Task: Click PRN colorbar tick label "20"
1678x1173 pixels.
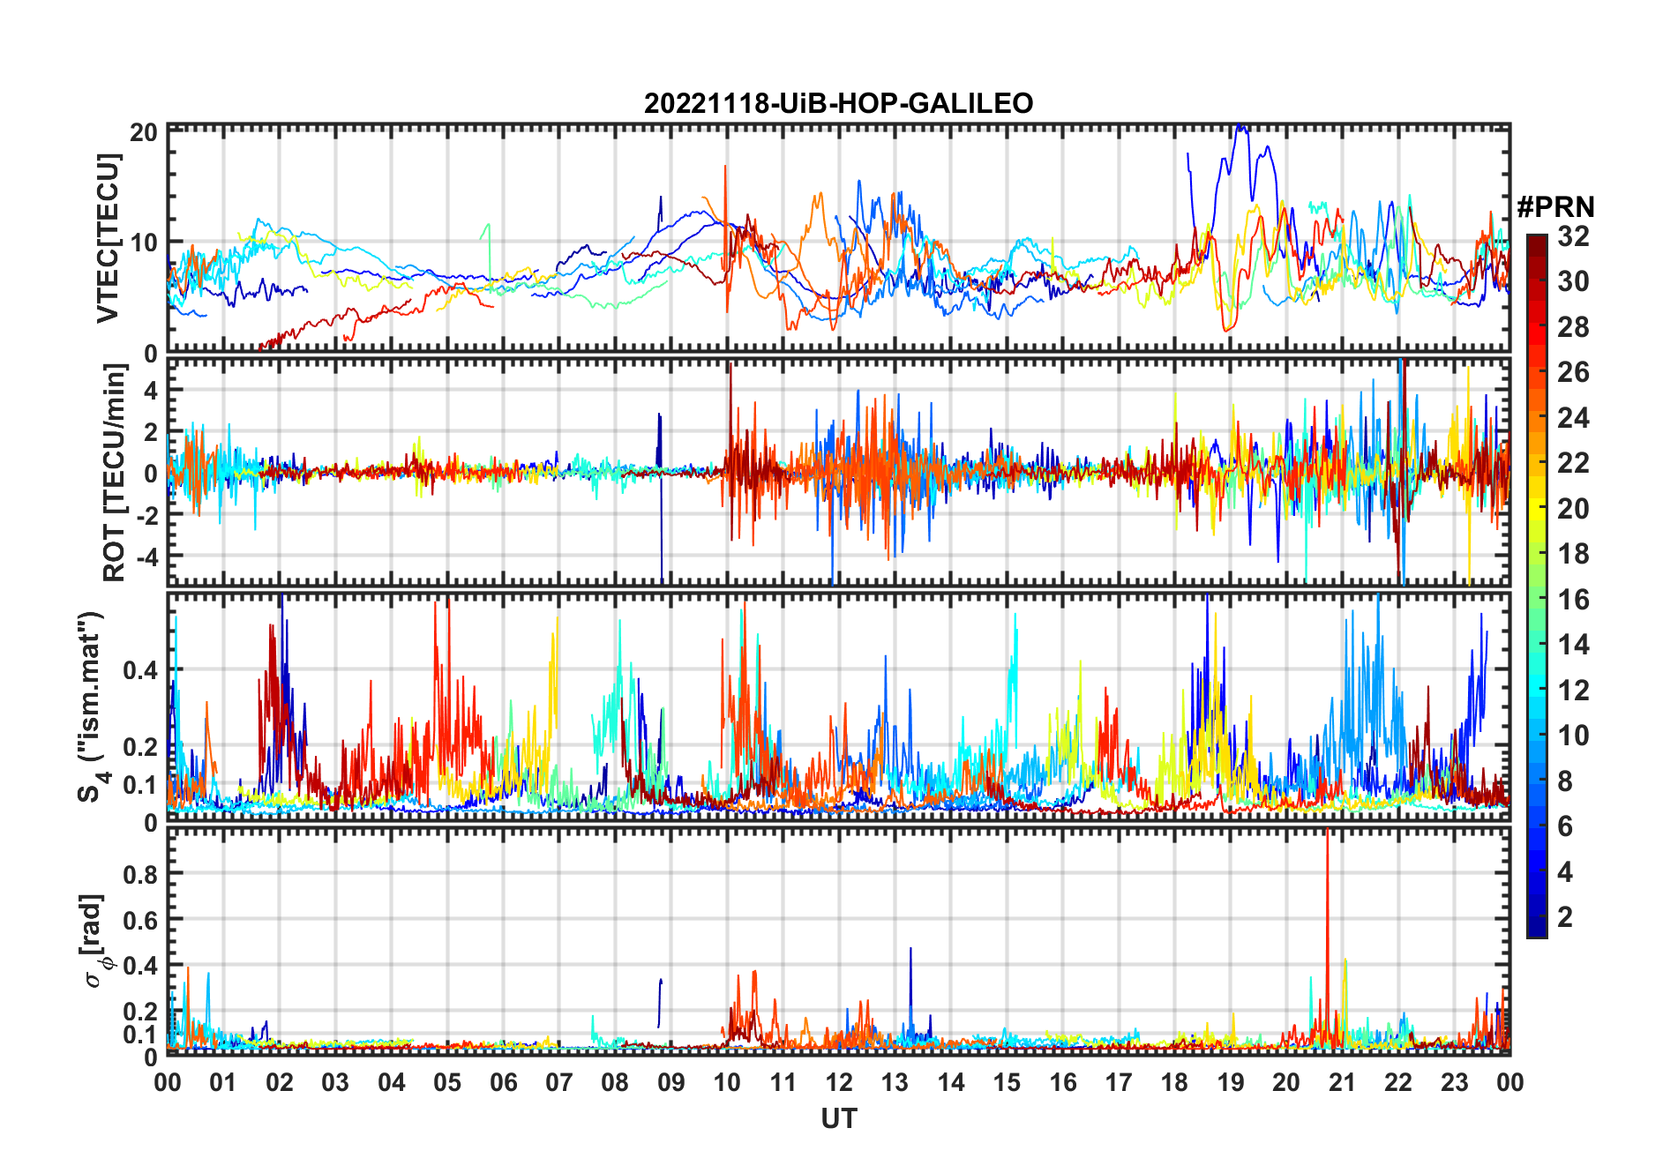Action: click(x=1573, y=509)
